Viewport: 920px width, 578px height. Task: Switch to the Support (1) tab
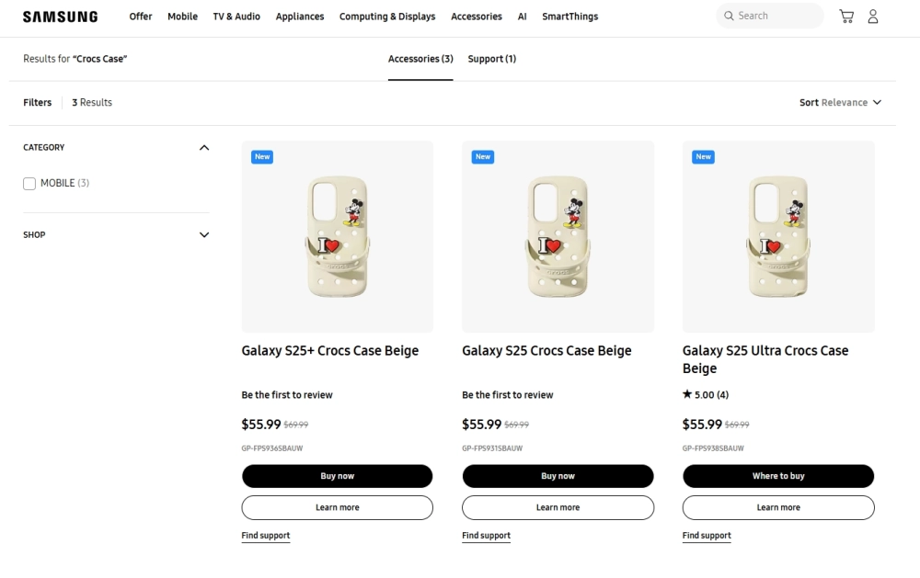coord(491,59)
